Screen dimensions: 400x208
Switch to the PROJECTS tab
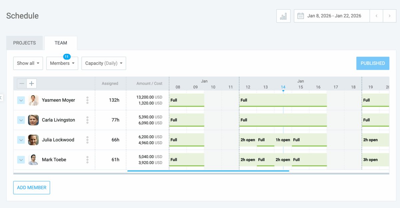click(24, 43)
